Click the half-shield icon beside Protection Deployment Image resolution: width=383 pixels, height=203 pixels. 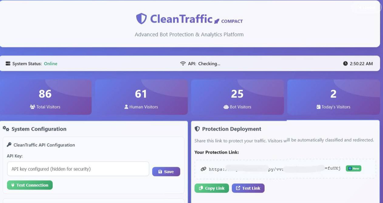pos(197,129)
